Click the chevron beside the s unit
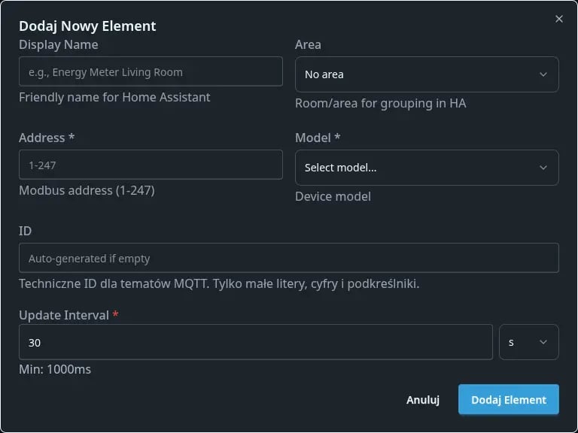Viewport: 578px width, 433px height. point(543,342)
